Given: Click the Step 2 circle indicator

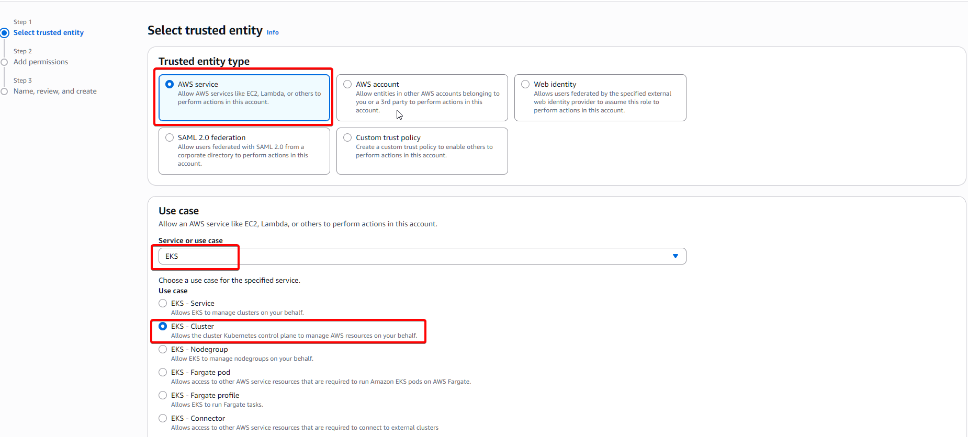Looking at the screenshot, I should (x=4, y=62).
